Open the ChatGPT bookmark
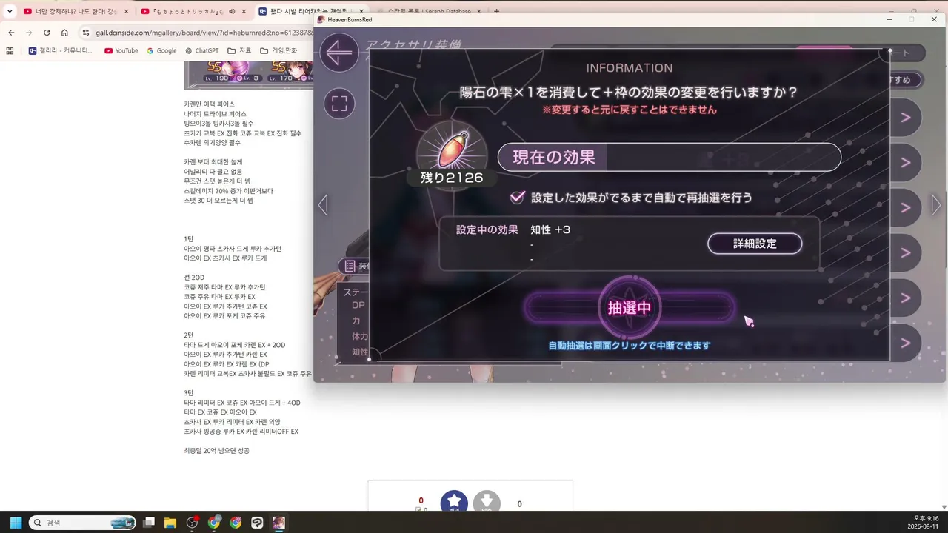Viewport: 948px width, 533px height. click(201, 51)
